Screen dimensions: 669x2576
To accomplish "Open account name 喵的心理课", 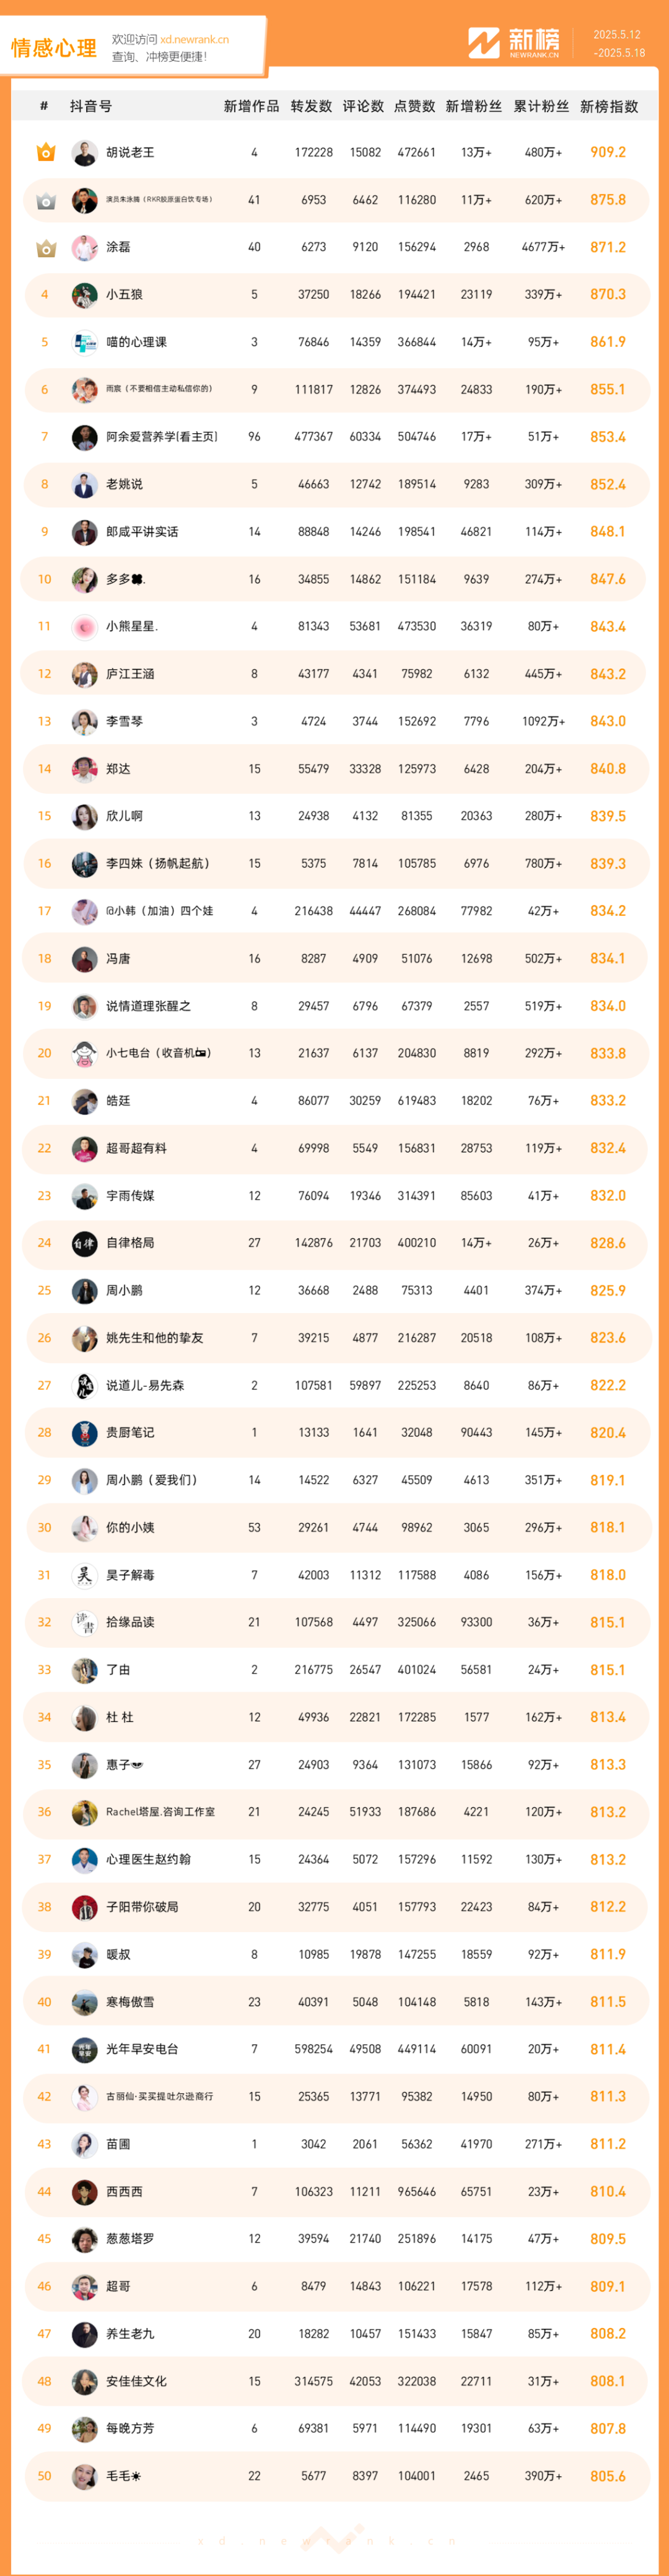I will click(137, 342).
